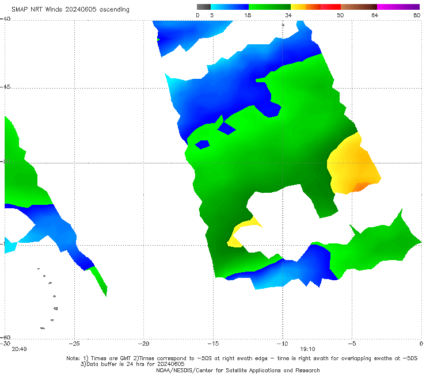
Task: Select the longitude label '-20'
Action: 143,344
